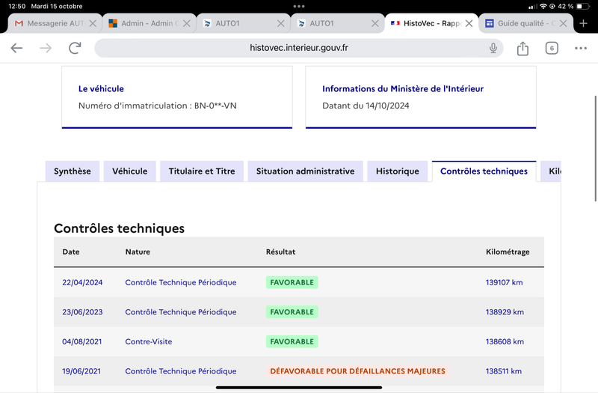This screenshot has width=598, height=393.
Task: Click FAVORABLE badge in the 22/04/2024 row
Action: point(292,283)
